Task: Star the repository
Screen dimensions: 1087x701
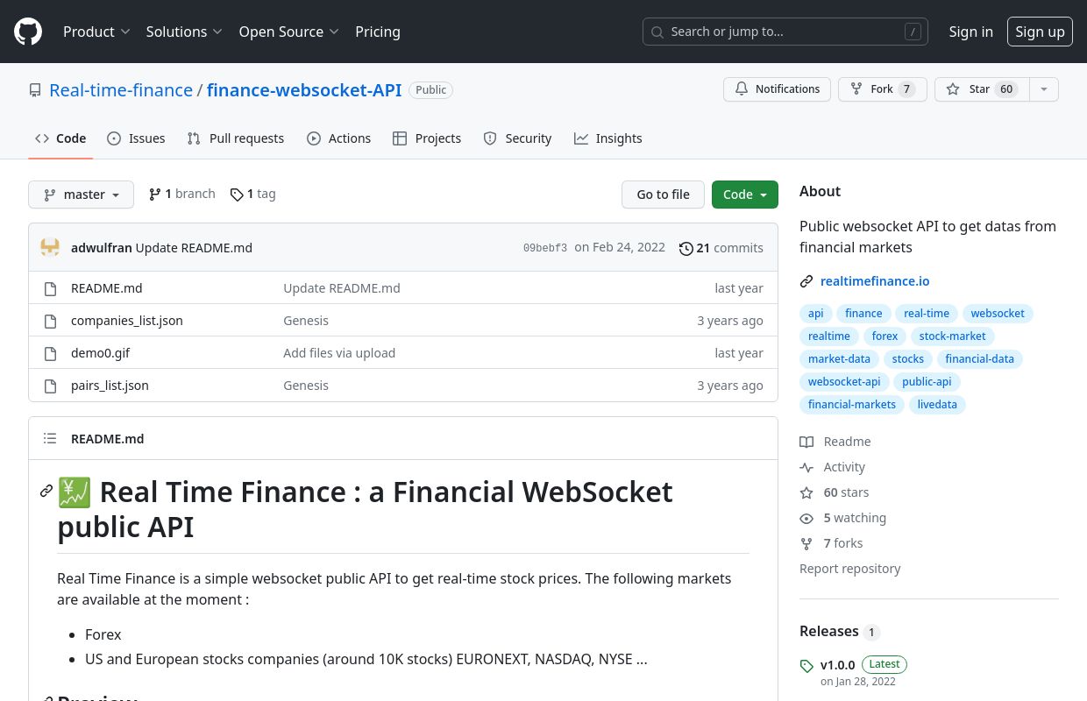Action: pyautogui.click(x=982, y=89)
